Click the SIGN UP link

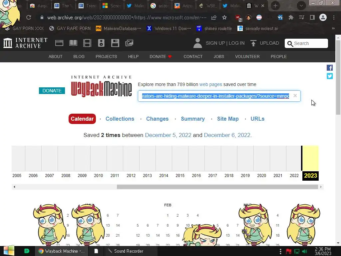(215, 43)
